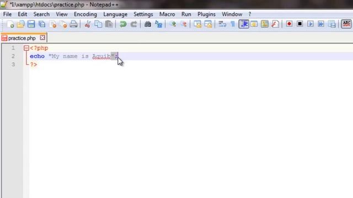Image resolution: width=353 pixels, height=198 pixels.
Task: Open the Search menu
Action: click(41, 14)
